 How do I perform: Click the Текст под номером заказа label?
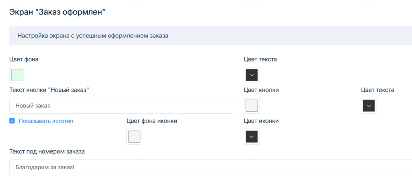pos(47,151)
